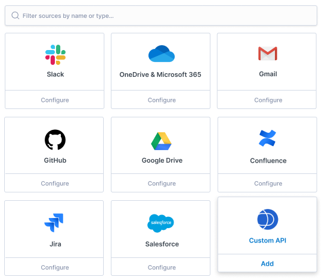Focus the filter sources search field
Screen dimensions: 322x280
pos(161,15)
